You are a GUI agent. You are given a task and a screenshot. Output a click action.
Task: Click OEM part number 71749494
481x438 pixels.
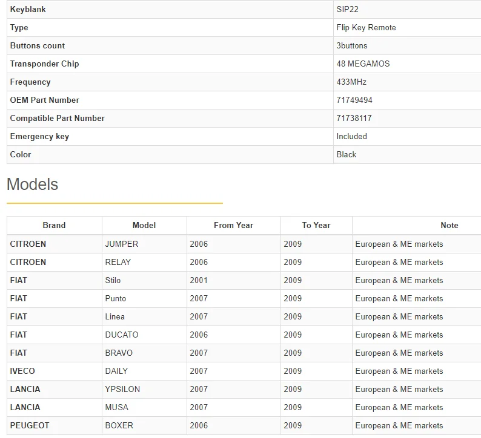pos(354,100)
